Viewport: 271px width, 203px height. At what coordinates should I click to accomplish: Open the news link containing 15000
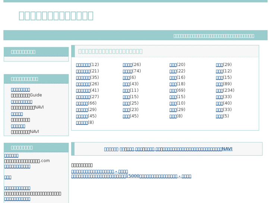click(131, 176)
